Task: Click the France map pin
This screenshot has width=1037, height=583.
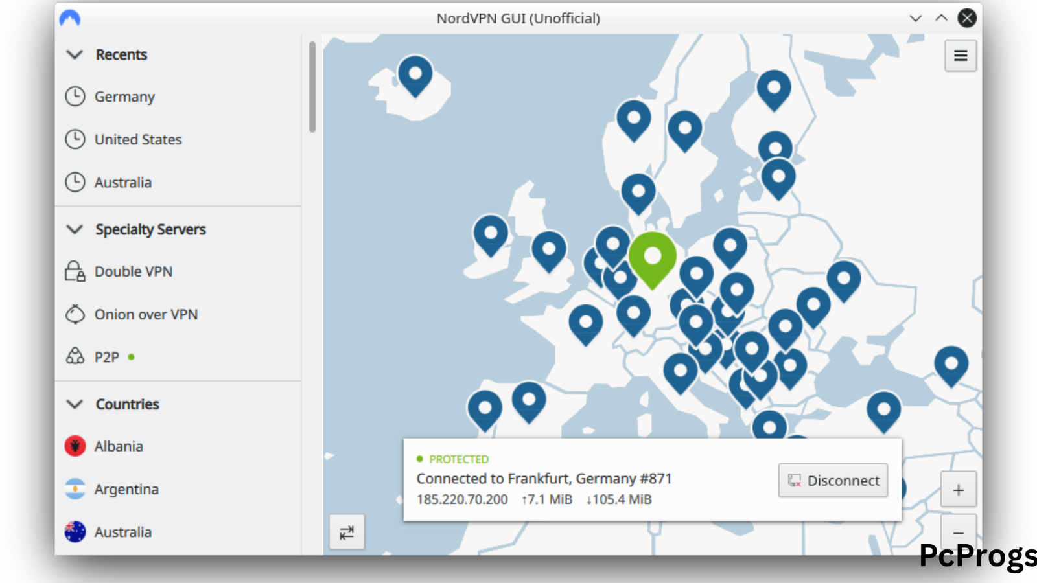Action: pos(586,325)
